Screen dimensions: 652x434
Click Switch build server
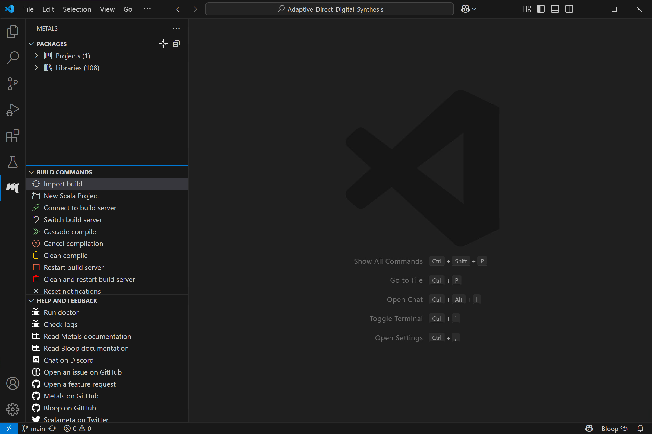(x=107, y=219)
